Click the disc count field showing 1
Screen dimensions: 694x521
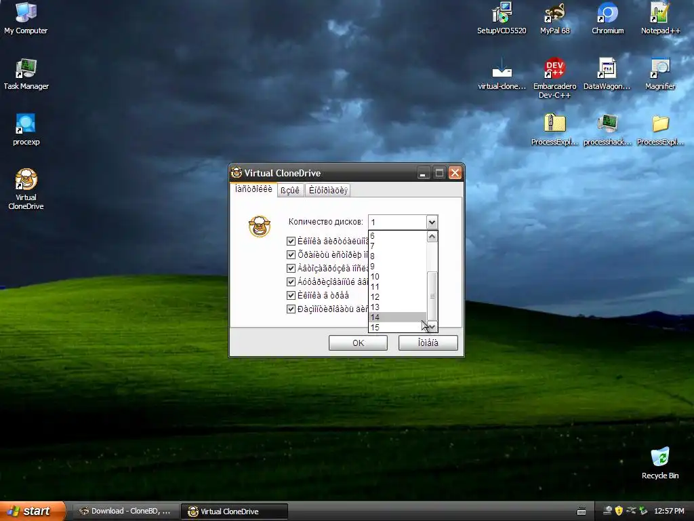tap(397, 222)
